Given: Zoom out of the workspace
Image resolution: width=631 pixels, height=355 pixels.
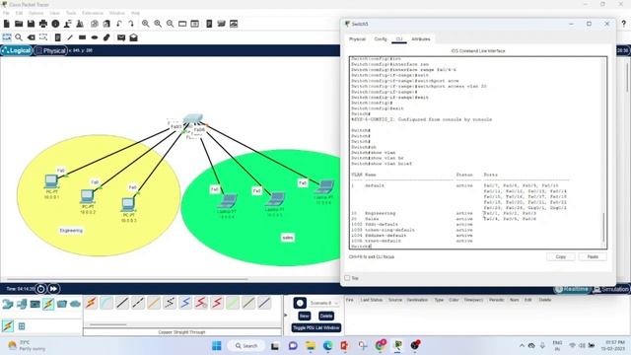Looking at the screenshot, I should pyautogui.click(x=171, y=24).
